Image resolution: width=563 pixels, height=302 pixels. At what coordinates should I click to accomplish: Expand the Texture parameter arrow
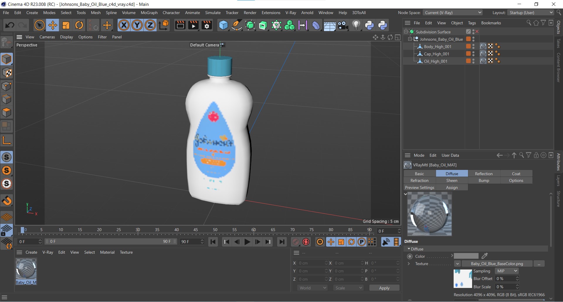pos(409,264)
